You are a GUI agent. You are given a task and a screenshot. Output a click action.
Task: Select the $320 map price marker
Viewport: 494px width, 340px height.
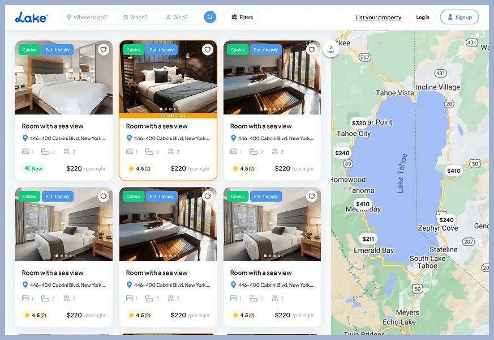[359, 123]
